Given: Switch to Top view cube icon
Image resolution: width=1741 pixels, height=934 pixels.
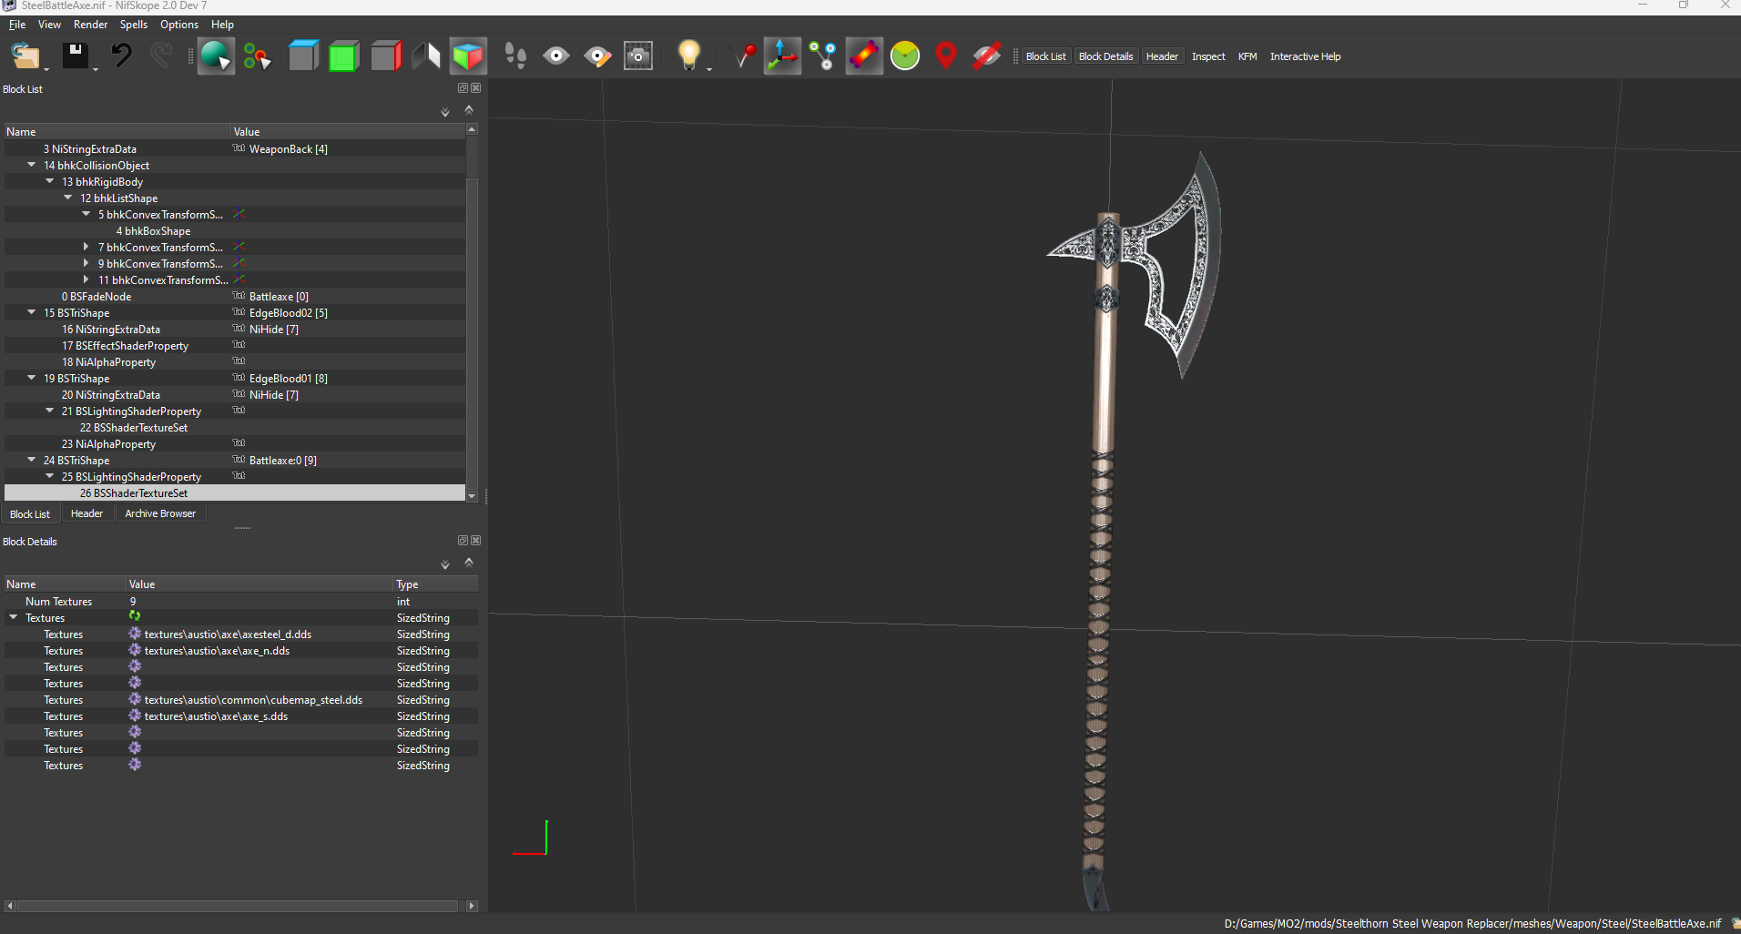Looking at the screenshot, I should tap(303, 56).
